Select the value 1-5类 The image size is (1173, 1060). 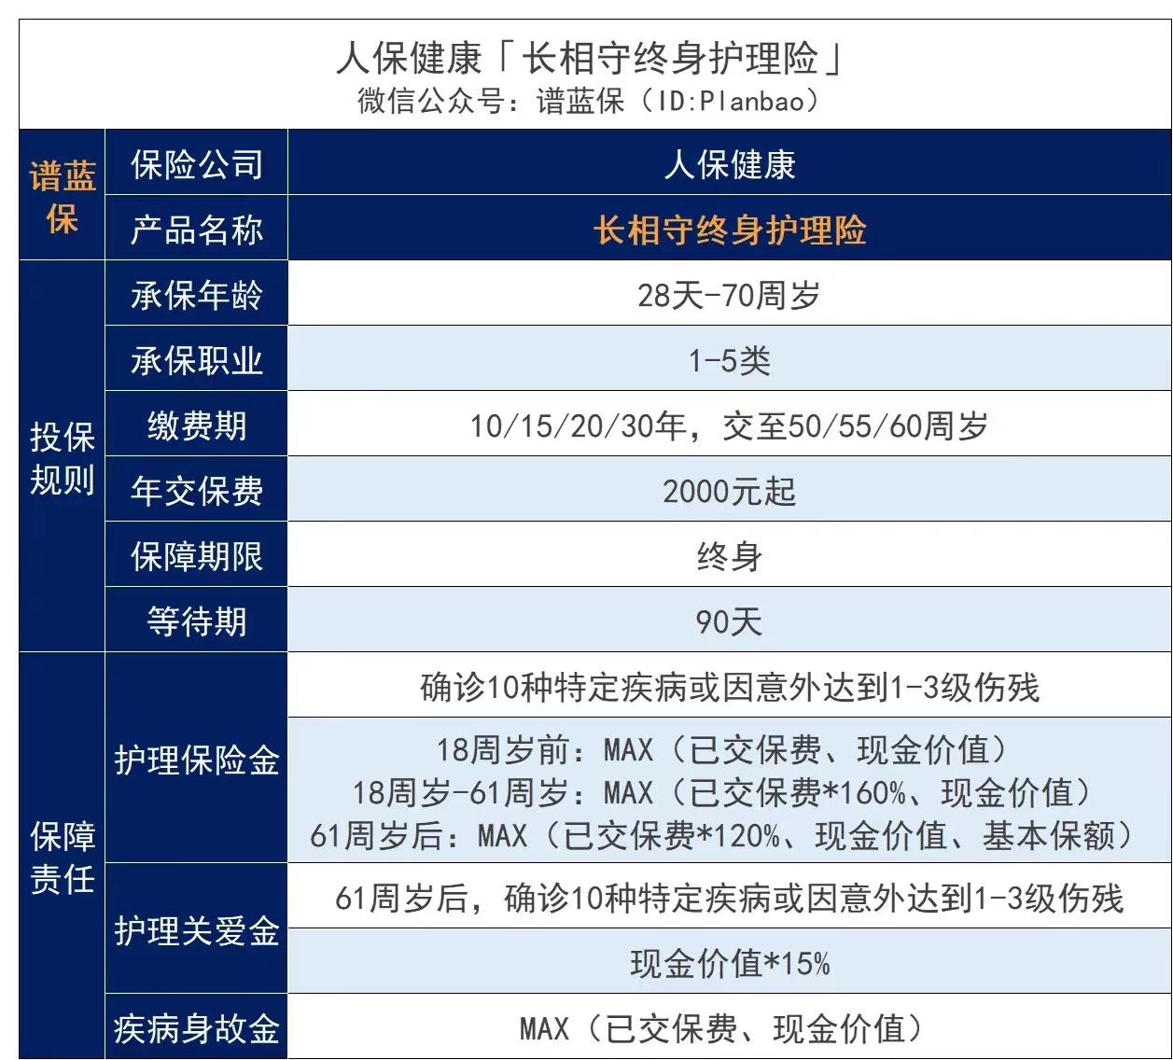(730, 360)
